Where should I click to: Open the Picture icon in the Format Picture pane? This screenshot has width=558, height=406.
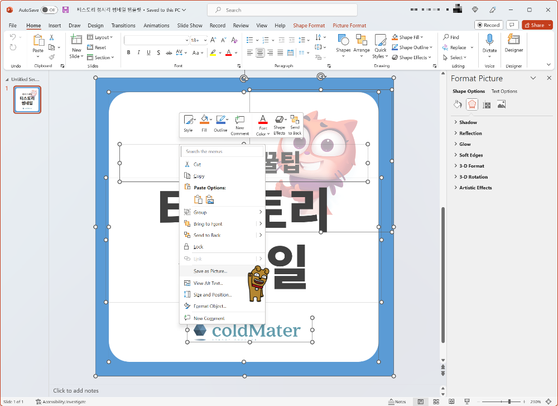[x=501, y=104]
